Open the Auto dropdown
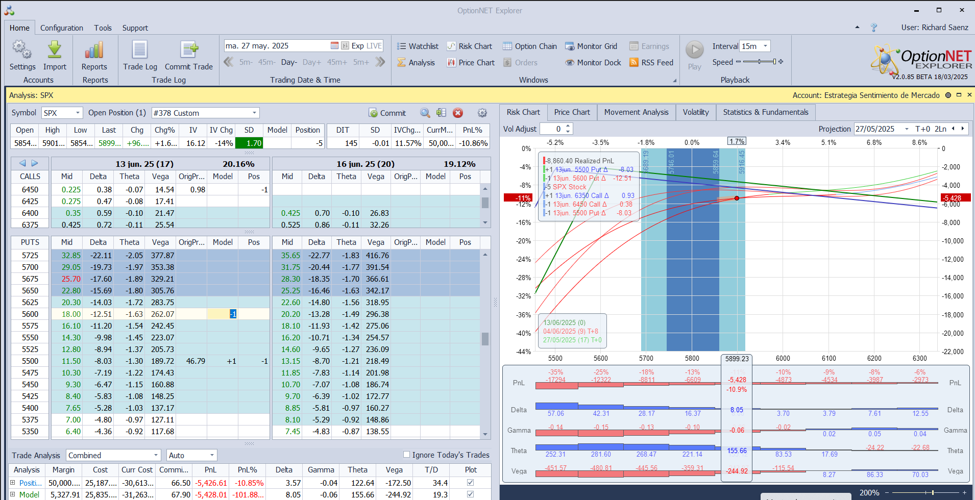Viewport: 975px width, 500px height. click(x=212, y=455)
